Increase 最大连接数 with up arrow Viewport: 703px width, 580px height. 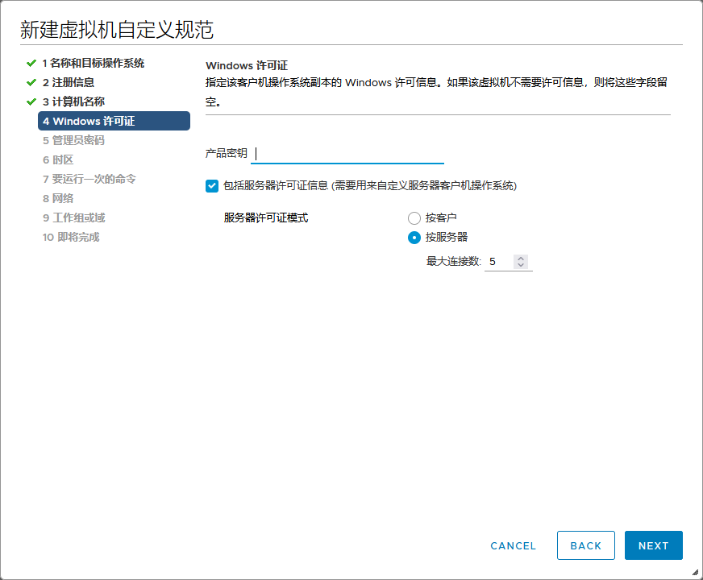pyautogui.click(x=521, y=258)
